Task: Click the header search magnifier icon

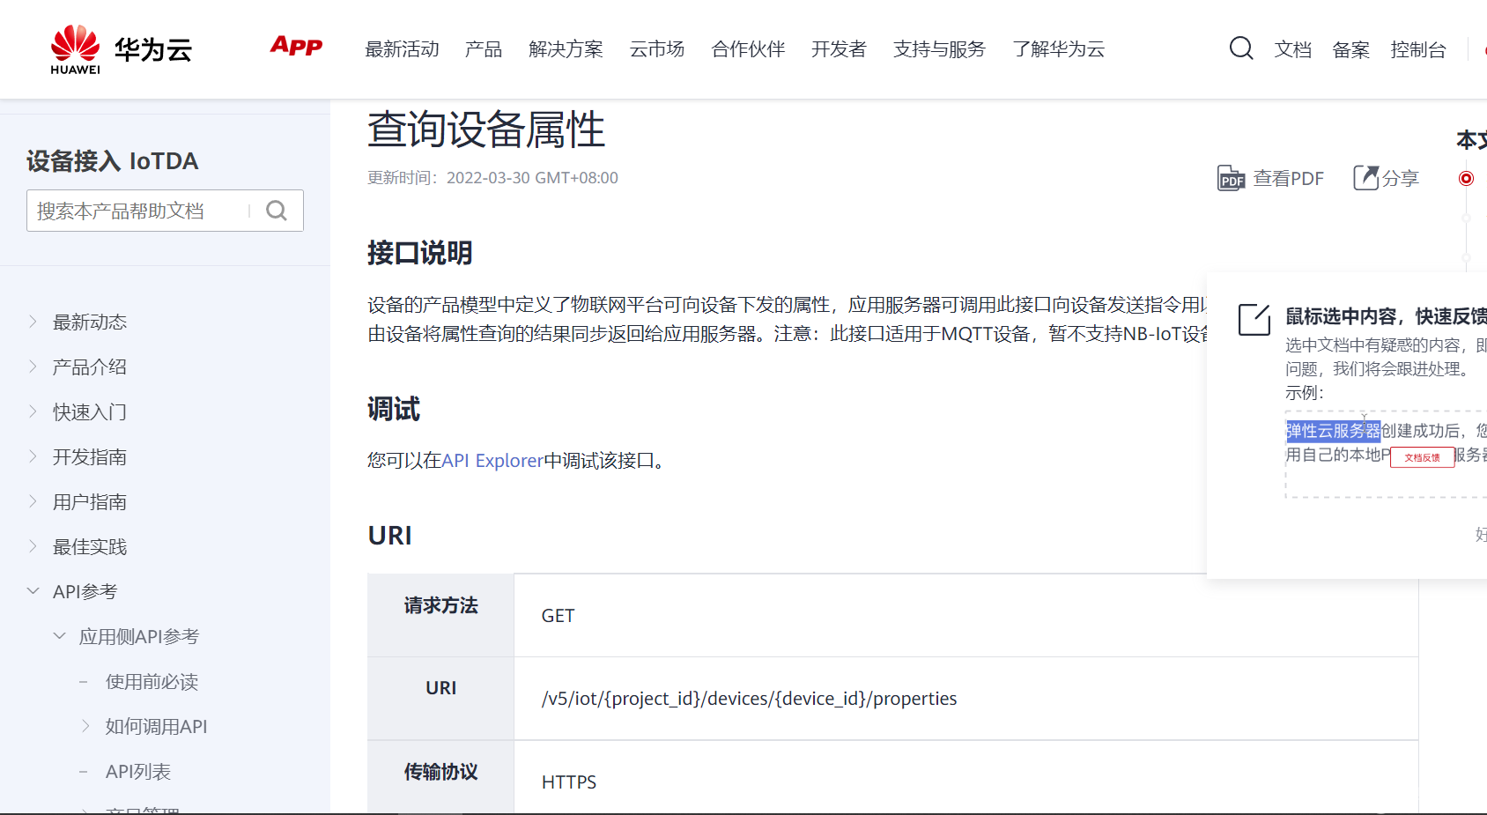Action: click(1241, 48)
